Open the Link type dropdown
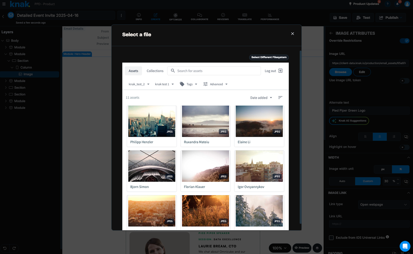Viewport: 413px width, 254px height. tap(383, 205)
